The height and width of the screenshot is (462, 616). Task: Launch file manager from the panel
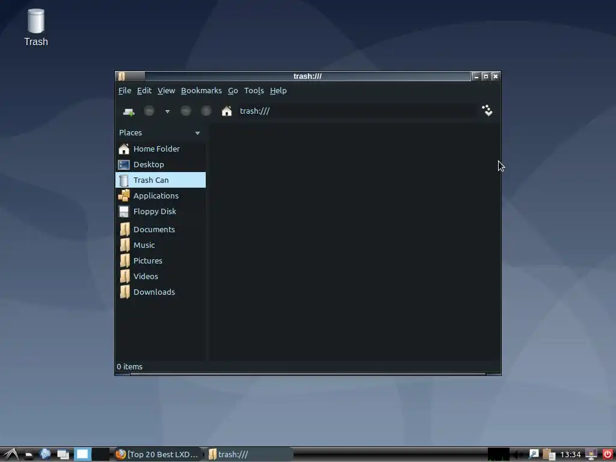point(29,455)
